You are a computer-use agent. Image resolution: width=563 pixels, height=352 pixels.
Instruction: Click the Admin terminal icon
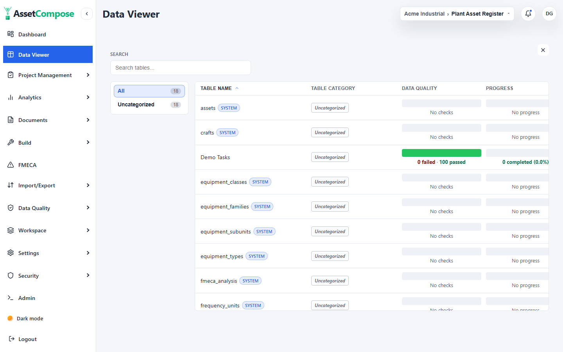coord(11,298)
